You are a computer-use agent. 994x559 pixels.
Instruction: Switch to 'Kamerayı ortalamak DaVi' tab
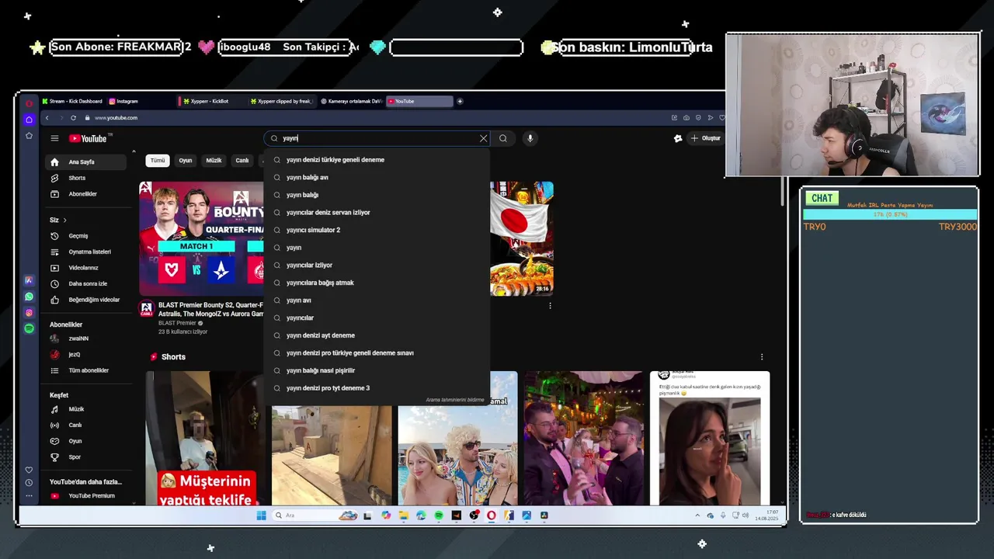(351, 101)
